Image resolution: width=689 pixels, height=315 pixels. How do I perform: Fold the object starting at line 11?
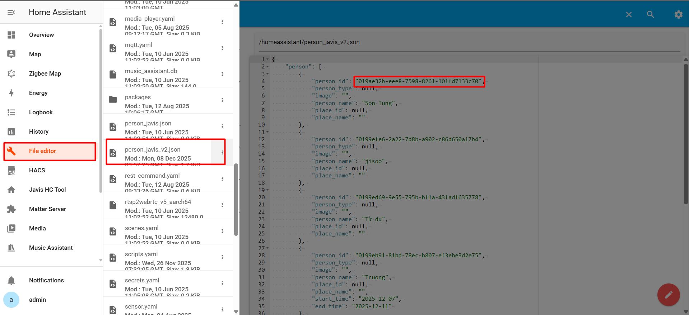click(267, 132)
